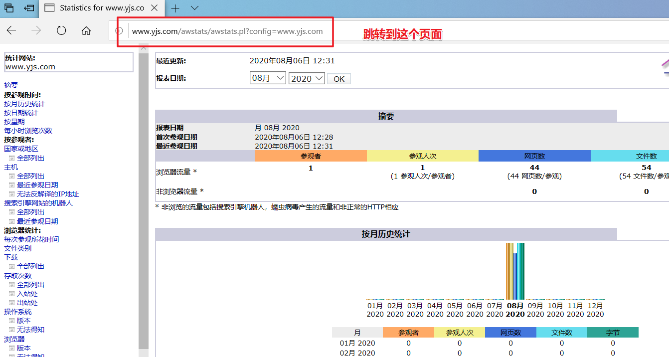The image size is (669, 357).
Task: Click the set-tabs-aside icon at top left
Action: [x=9, y=8]
